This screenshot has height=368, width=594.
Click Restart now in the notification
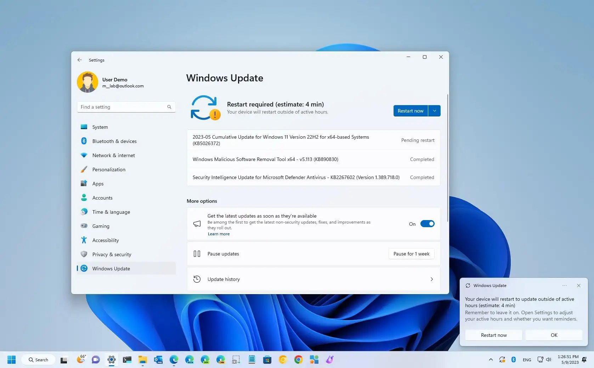(494, 335)
